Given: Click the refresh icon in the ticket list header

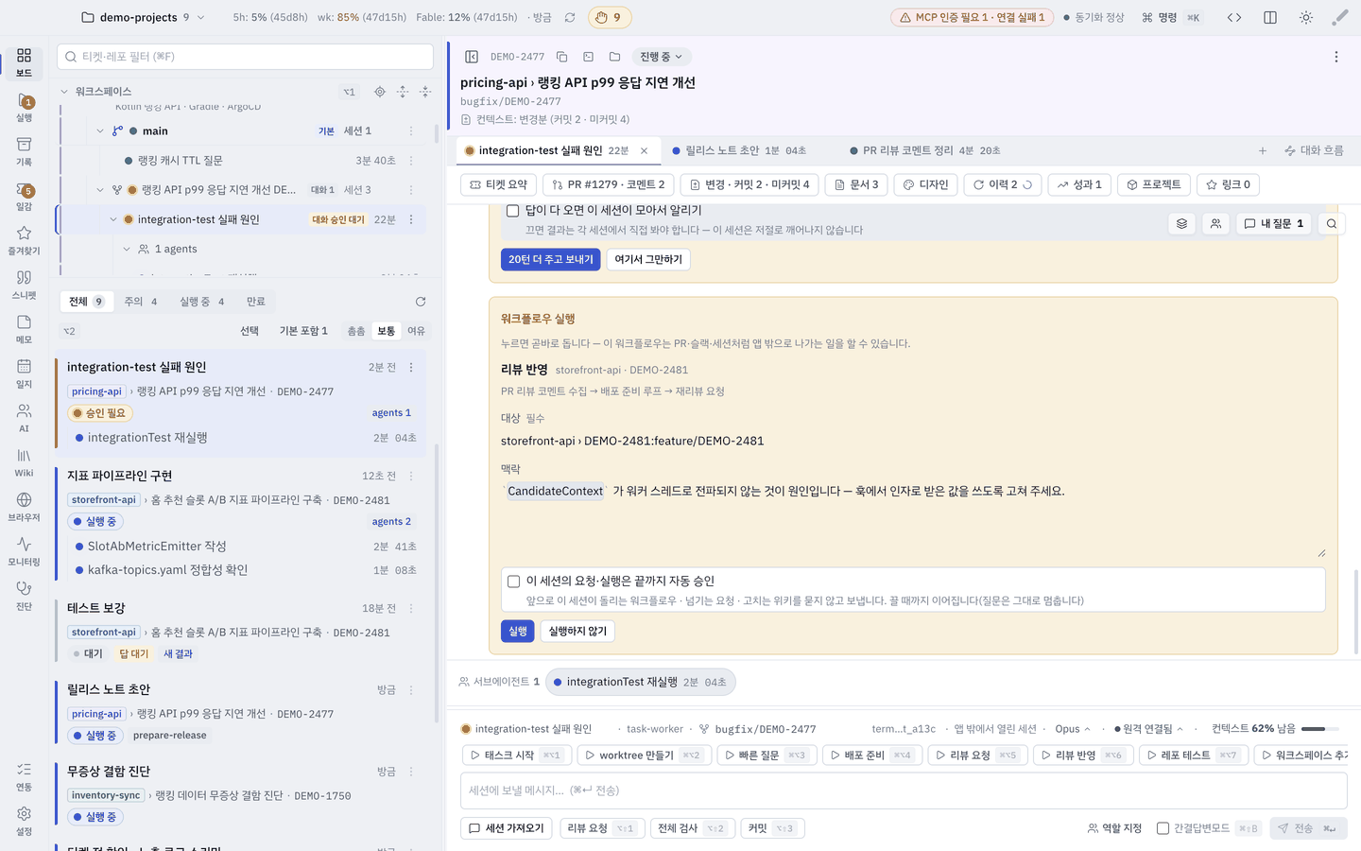Looking at the screenshot, I should pyautogui.click(x=421, y=302).
